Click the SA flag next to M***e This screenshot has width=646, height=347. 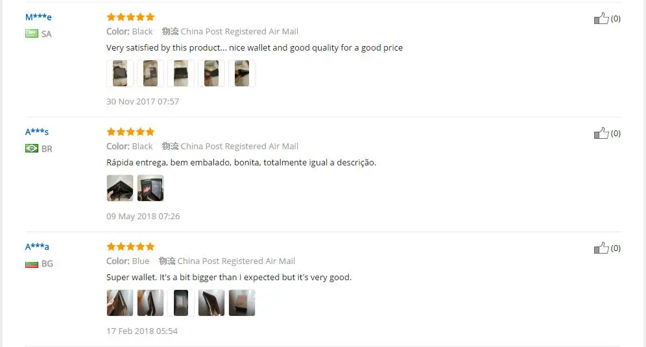tap(32, 33)
